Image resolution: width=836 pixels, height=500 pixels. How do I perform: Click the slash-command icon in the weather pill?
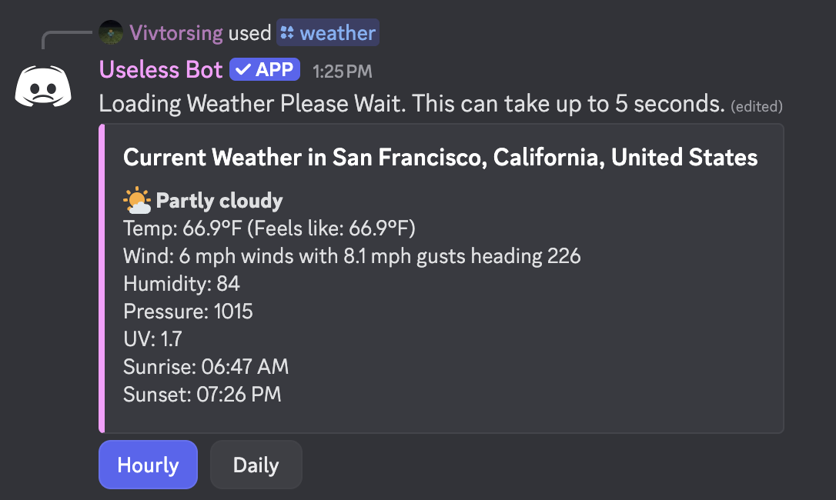click(x=288, y=32)
